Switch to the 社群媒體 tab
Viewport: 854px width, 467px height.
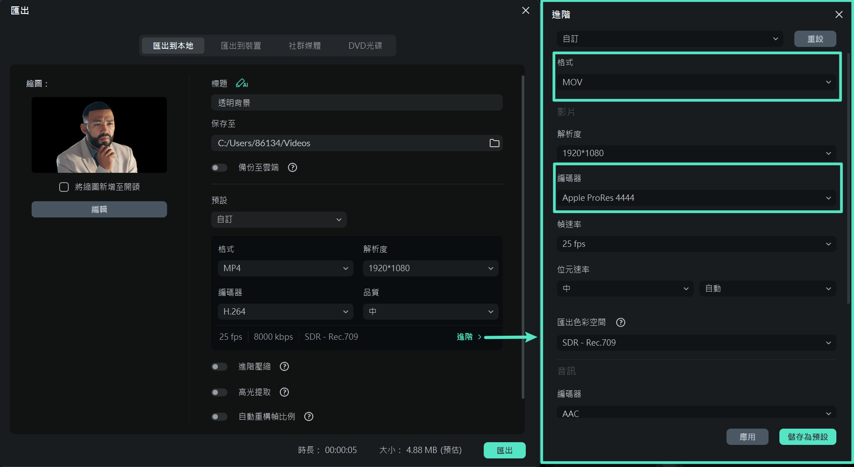coord(304,45)
